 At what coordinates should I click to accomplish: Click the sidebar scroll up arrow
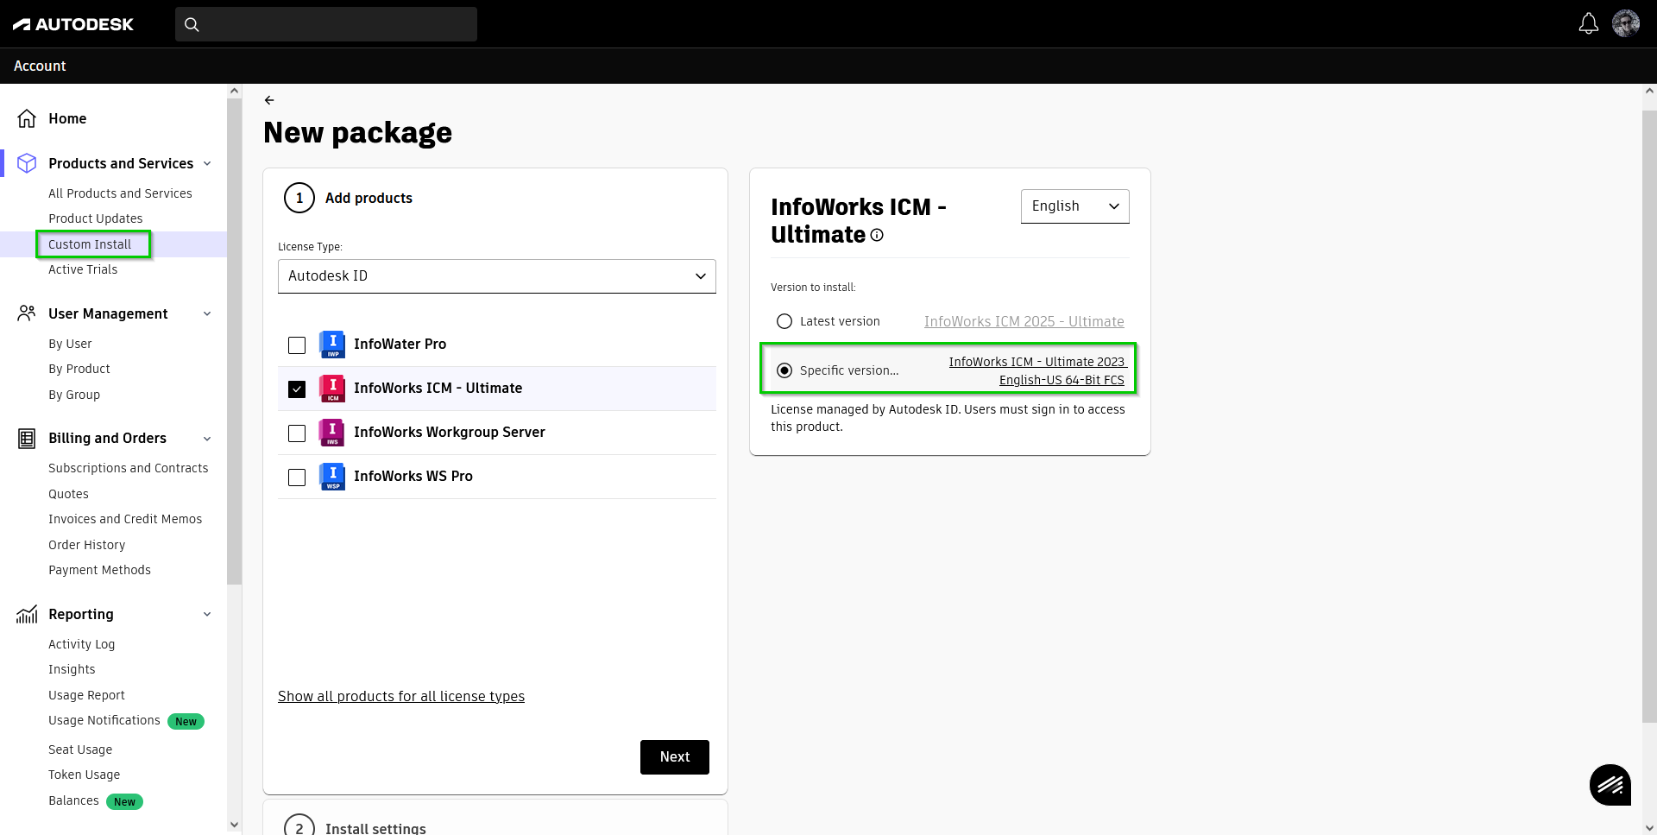pos(235,91)
